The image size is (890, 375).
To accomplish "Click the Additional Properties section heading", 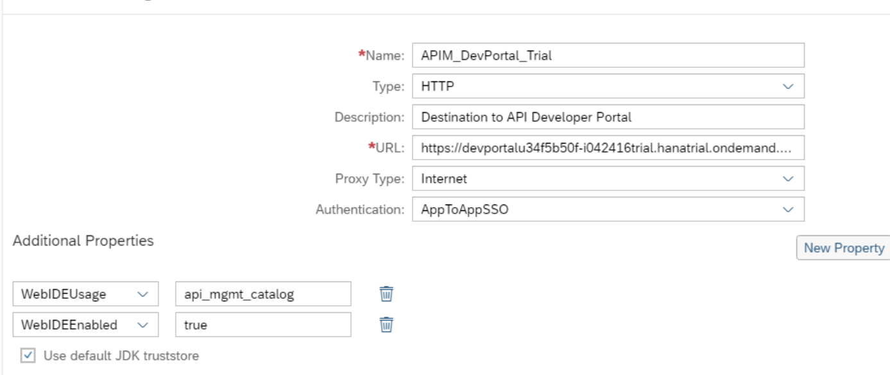I will coord(83,241).
